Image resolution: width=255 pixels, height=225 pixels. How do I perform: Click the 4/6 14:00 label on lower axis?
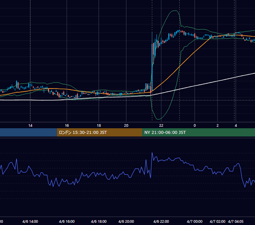pyautogui.click(x=30, y=221)
